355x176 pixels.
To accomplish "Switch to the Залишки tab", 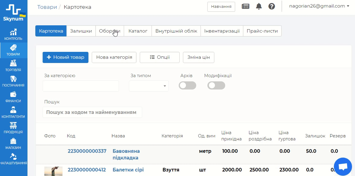I will click(x=81, y=31).
